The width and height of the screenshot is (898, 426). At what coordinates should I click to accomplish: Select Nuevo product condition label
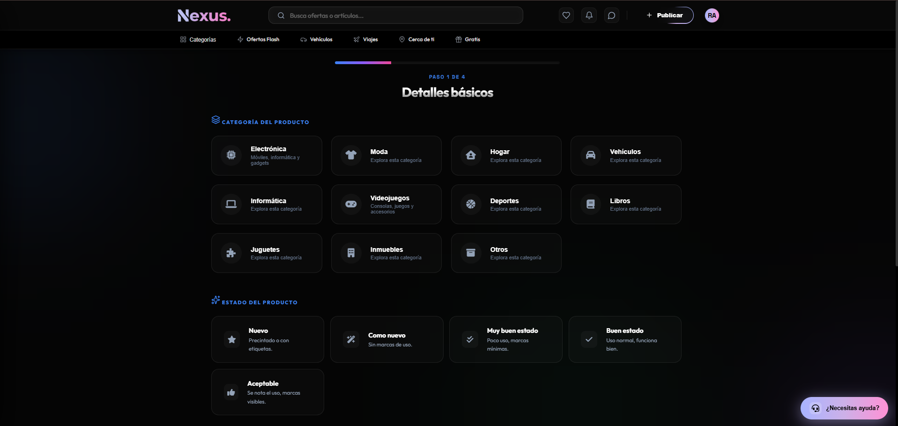[258, 331]
